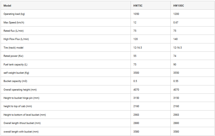The height and width of the screenshot is (136, 215).
Task: Select the Max Speed (km/h) label
Action: pos(14,23)
